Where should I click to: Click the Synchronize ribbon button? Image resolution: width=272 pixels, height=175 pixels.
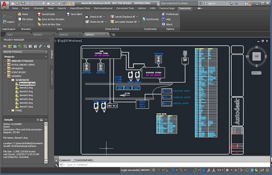(151, 19)
